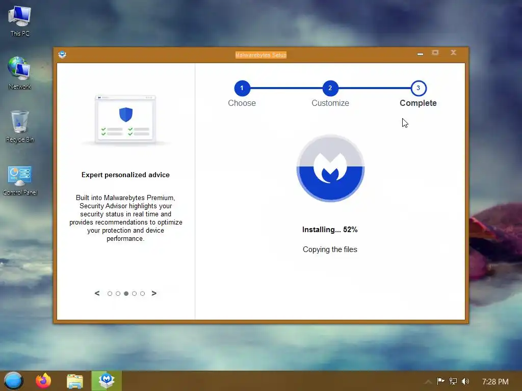Image resolution: width=522 pixels, height=391 pixels.
Task: Go to previous slide arrow
Action: click(97, 293)
